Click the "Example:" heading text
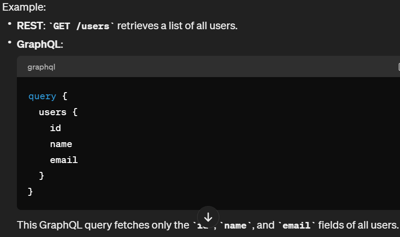 24,8
